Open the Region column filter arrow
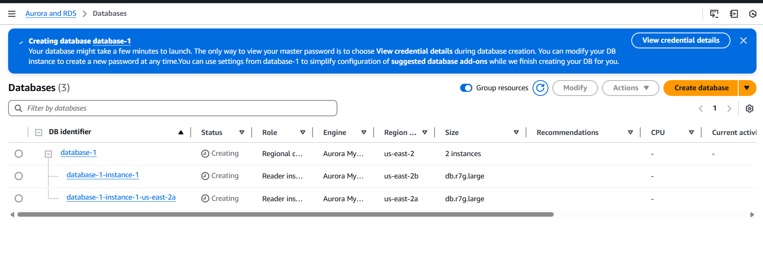 click(425, 133)
